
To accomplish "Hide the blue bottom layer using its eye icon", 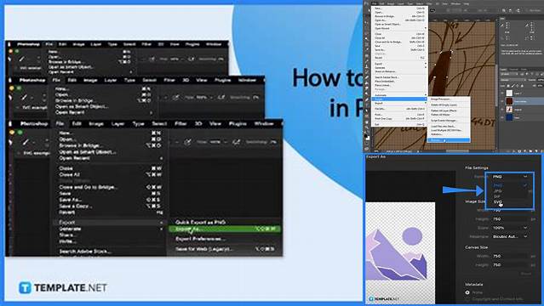I will tap(502, 117).
